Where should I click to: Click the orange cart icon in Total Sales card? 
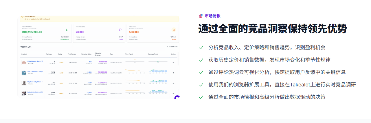click(174, 29)
